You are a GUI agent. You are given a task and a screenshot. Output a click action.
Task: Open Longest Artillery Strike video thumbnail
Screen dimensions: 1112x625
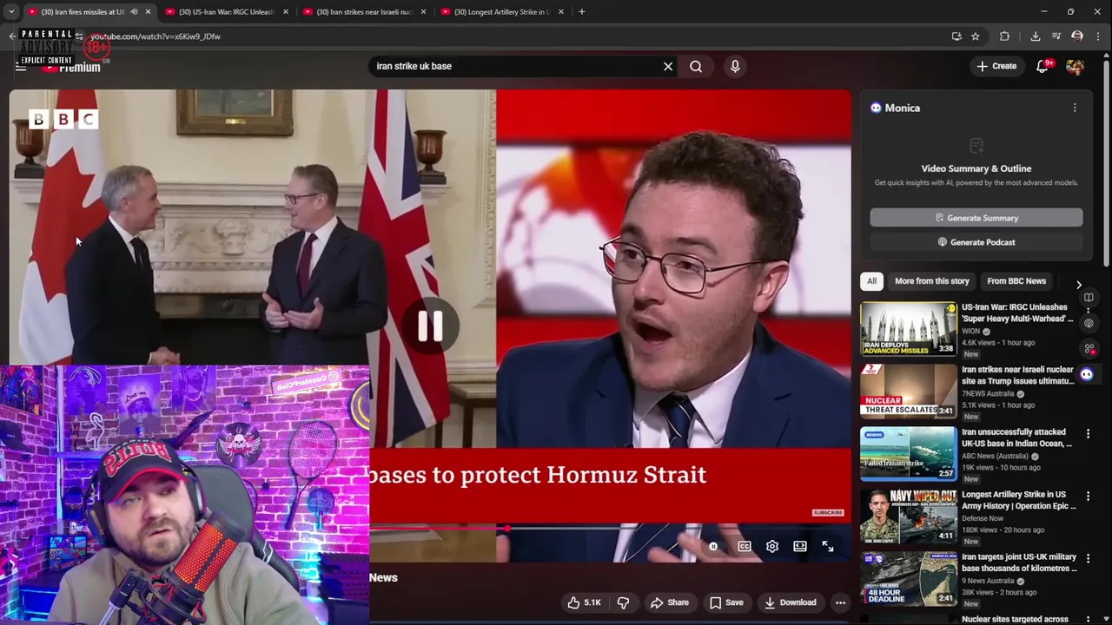(909, 516)
